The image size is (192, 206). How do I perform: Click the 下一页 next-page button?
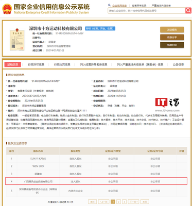pyautogui.click(x=133, y=202)
